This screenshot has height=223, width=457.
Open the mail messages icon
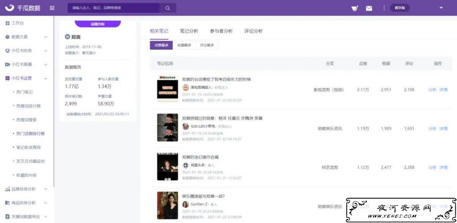point(369,8)
